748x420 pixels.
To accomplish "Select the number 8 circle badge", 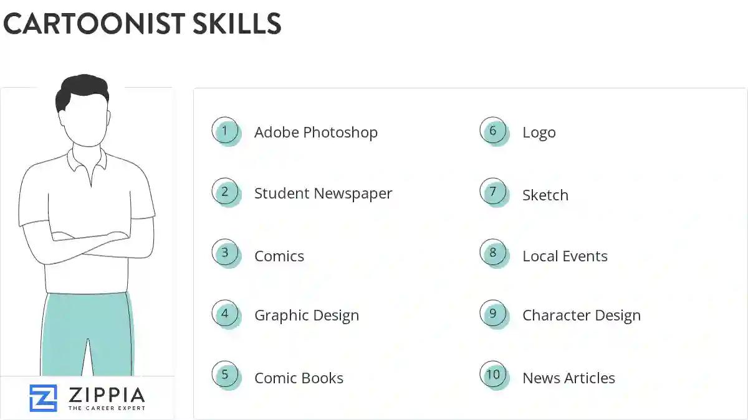I will (493, 254).
